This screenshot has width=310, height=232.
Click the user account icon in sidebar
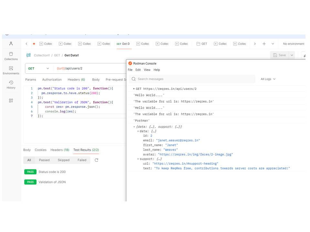(x=11, y=43)
